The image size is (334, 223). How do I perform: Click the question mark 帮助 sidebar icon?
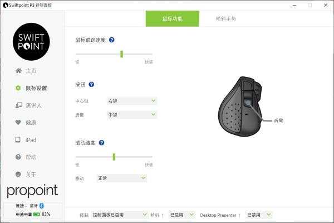[18, 157]
